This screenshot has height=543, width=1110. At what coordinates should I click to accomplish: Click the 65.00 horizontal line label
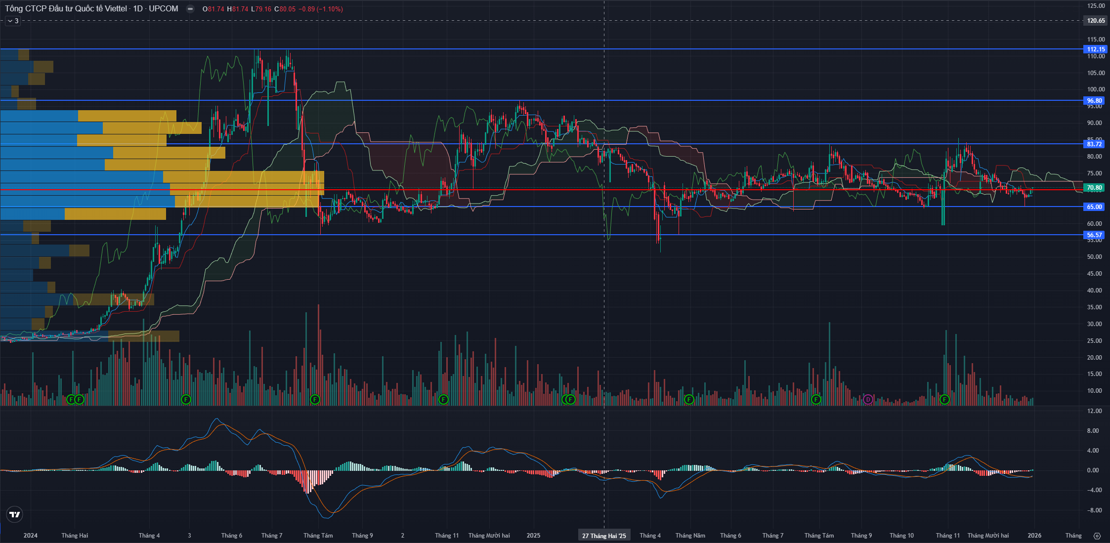click(1094, 207)
